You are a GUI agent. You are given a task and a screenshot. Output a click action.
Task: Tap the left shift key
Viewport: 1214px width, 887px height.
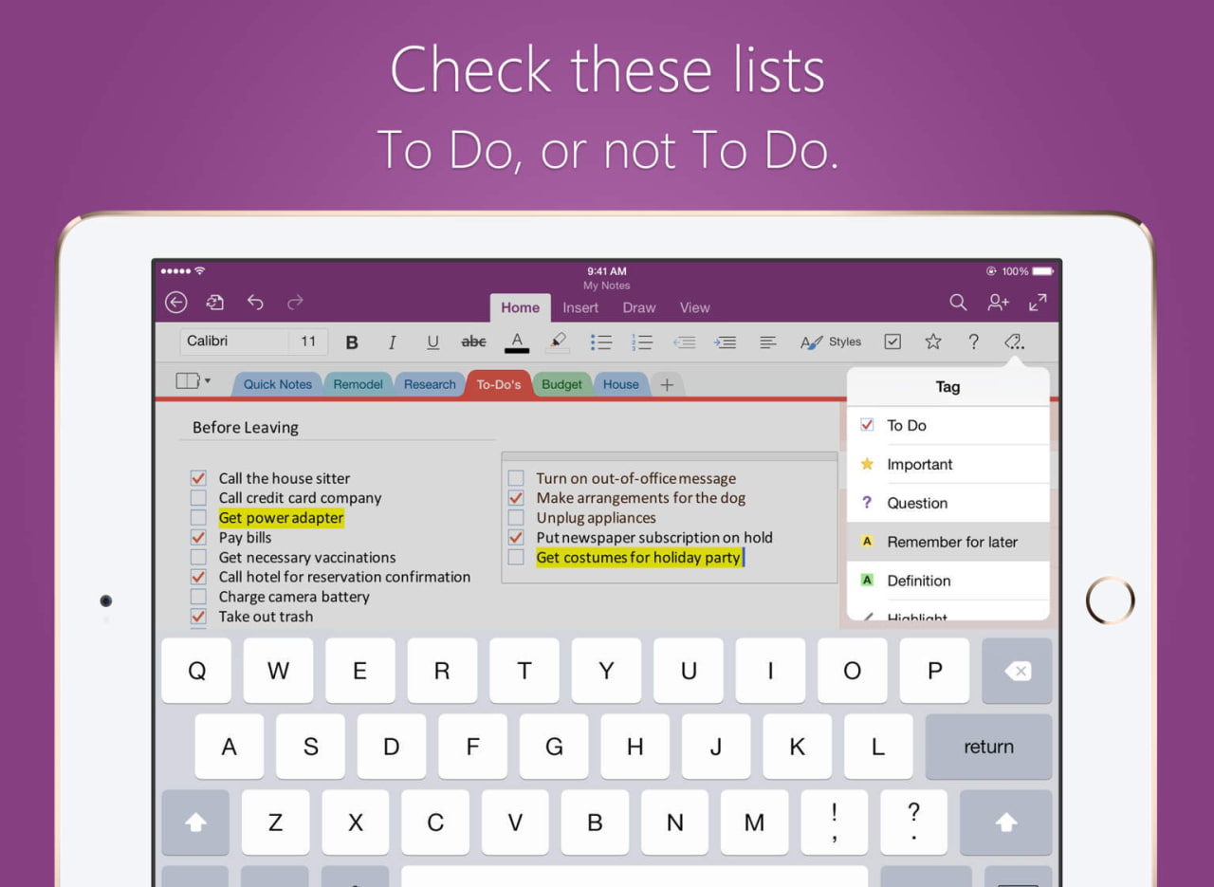click(x=195, y=822)
